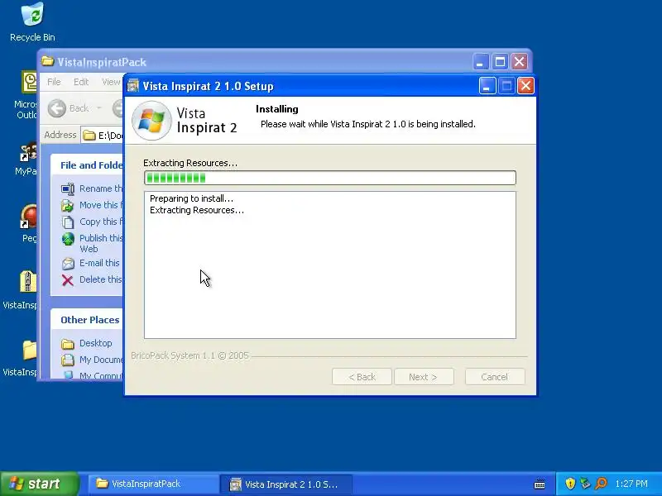Image resolution: width=662 pixels, height=496 pixels.
Task: Minimize the VistaInspiratPack window
Action: click(480, 62)
